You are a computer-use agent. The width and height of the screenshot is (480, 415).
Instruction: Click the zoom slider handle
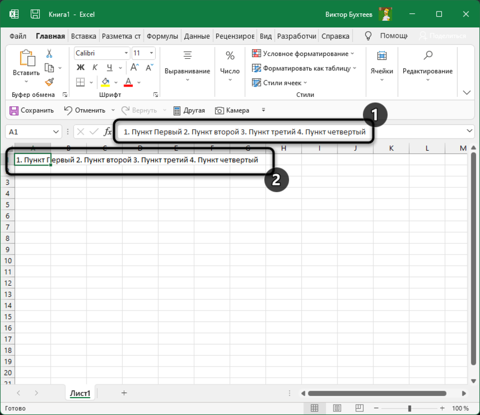point(410,409)
